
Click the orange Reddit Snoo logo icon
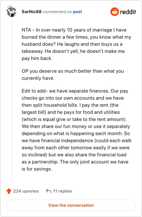(114, 12)
